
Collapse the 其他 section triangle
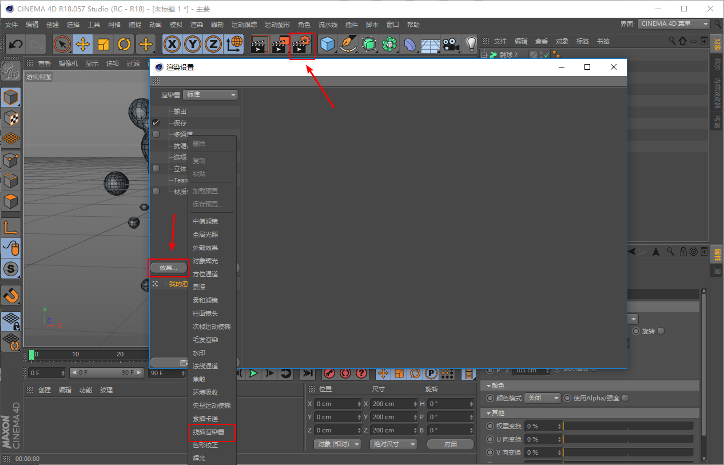click(x=488, y=413)
